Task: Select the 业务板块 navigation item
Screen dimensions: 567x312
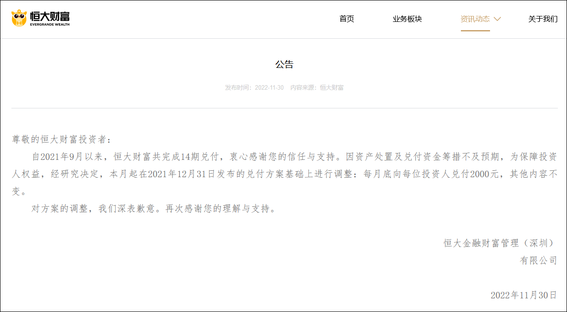Action: click(407, 19)
